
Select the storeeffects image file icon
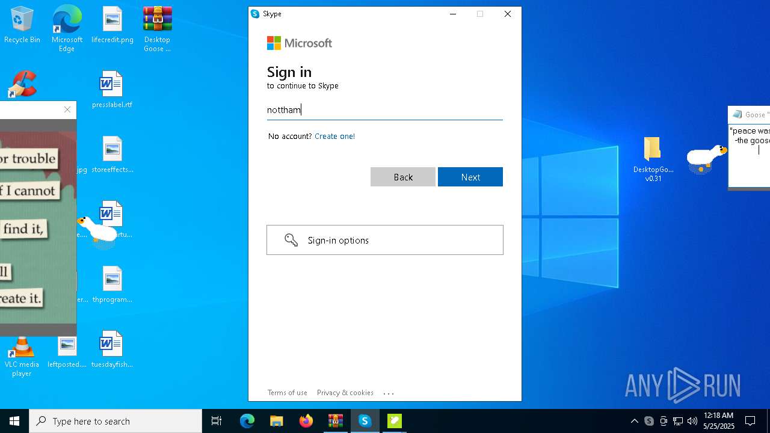pos(112,155)
